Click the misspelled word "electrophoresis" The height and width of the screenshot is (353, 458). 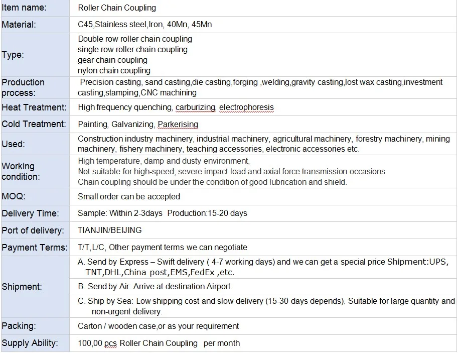pos(246,107)
